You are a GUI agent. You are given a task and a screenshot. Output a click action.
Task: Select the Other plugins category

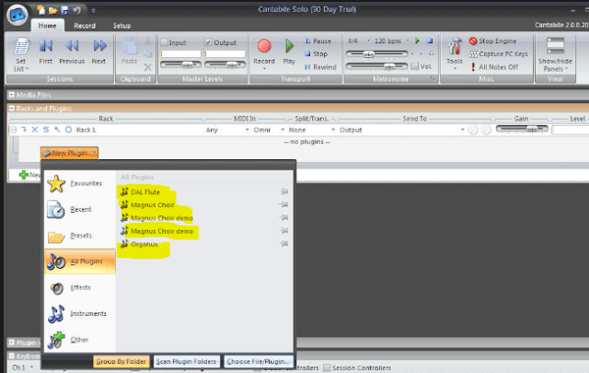[x=80, y=340]
